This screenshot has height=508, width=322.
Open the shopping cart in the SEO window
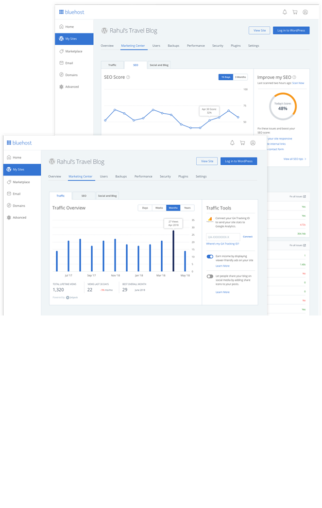295,12
